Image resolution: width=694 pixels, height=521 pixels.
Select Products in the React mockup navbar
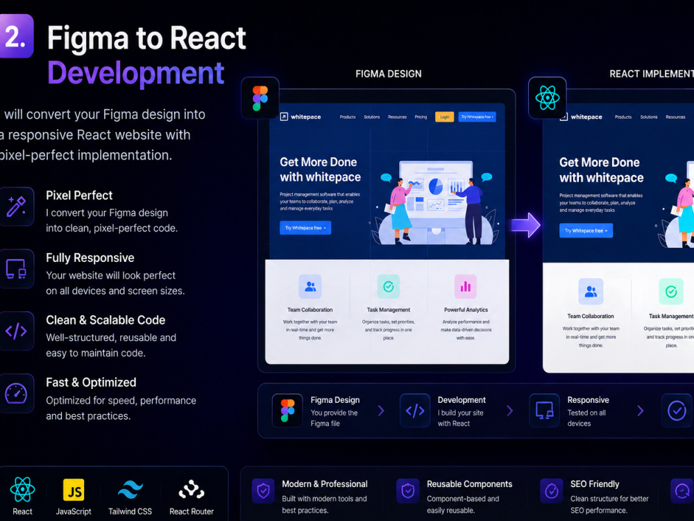coord(623,117)
